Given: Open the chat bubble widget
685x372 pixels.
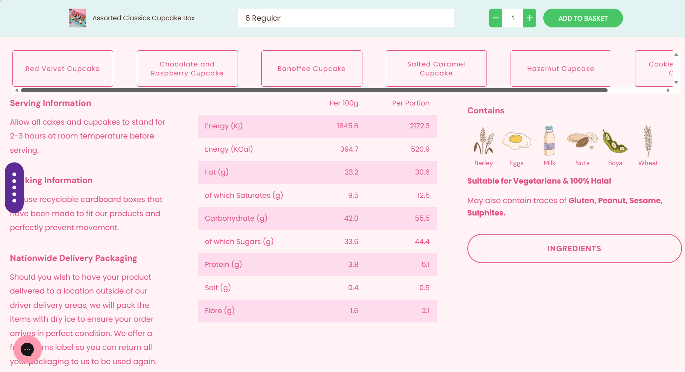Looking at the screenshot, I should click(x=27, y=349).
